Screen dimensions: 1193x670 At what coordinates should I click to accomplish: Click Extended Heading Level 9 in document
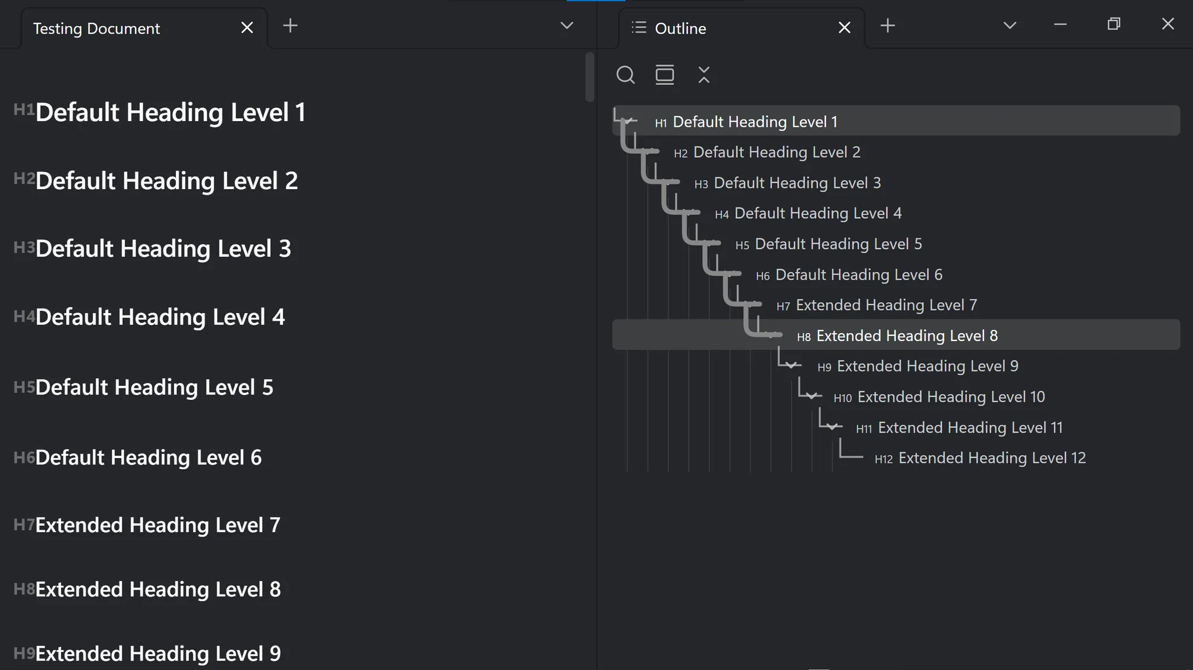click(158, 654)
